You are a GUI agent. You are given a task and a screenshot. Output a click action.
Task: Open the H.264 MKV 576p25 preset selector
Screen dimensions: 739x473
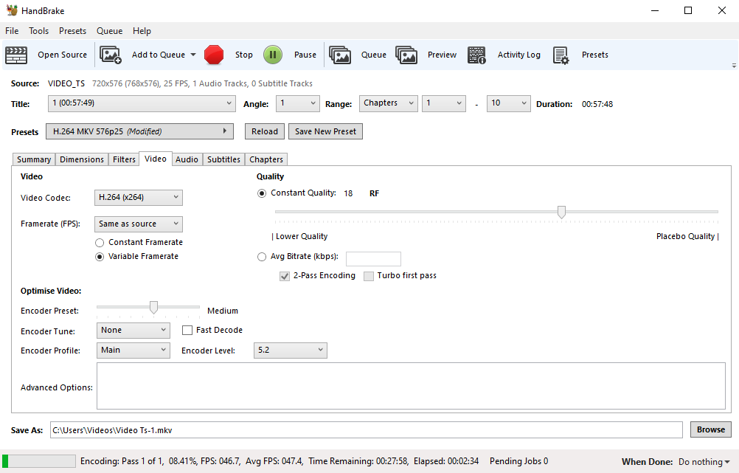pos(139,131)
